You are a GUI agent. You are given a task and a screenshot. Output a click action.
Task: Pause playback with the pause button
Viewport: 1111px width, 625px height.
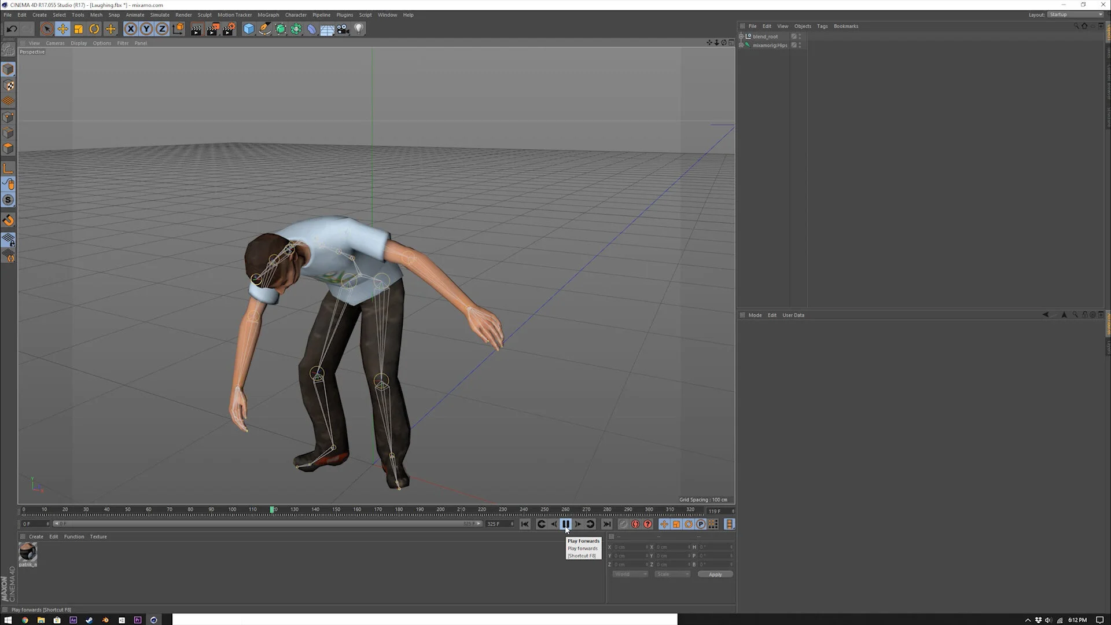[566, 524]
